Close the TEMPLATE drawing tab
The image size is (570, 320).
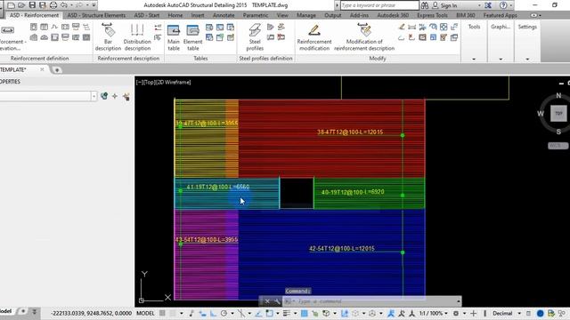(x=42, y=69)
